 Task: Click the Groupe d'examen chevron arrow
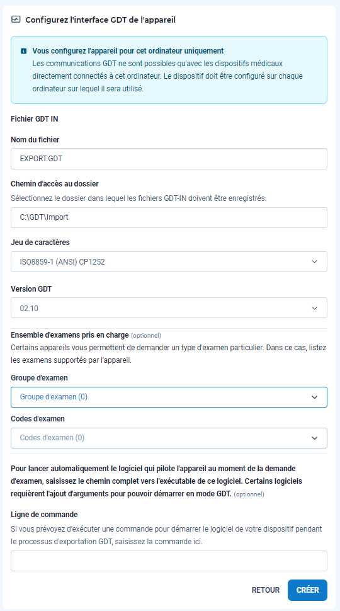(x=315, y=397)
